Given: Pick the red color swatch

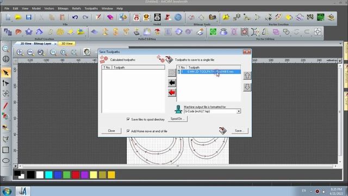Looking at the screenshot, I should pos(76,175).
